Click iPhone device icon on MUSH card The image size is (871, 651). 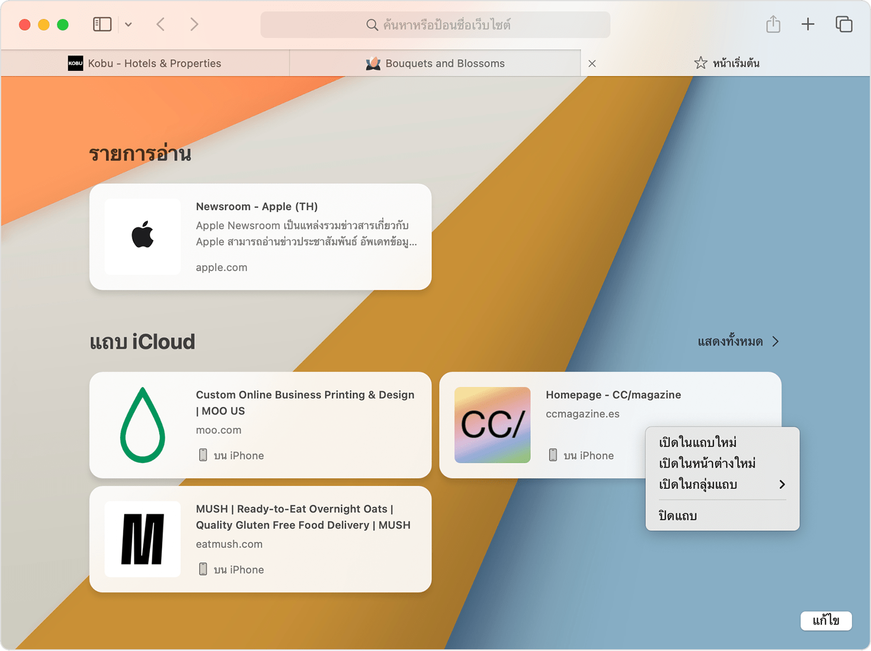203,569
